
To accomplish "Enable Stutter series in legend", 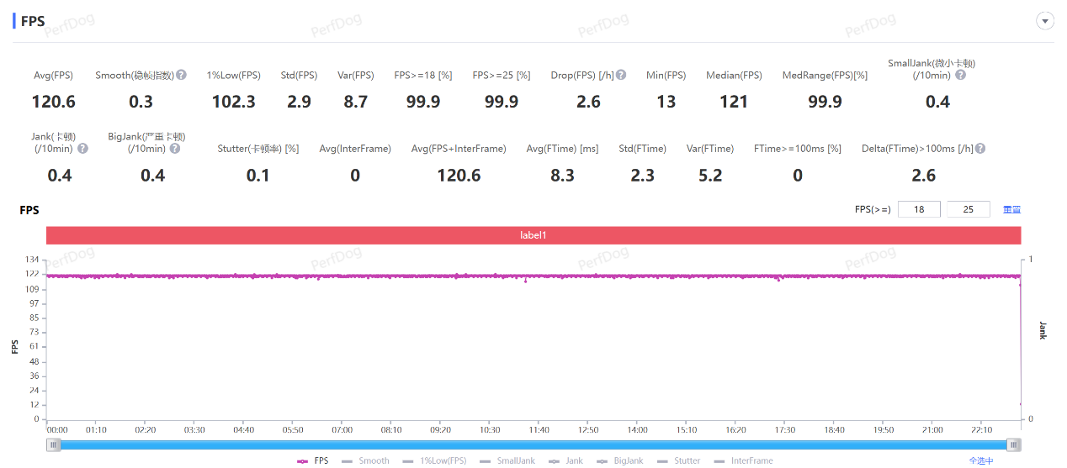I will click(679, 460).
